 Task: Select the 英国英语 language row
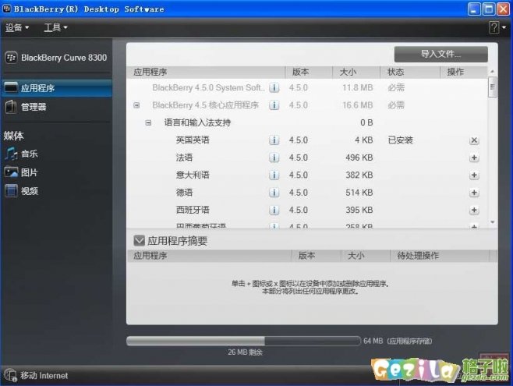coord(307,140)
